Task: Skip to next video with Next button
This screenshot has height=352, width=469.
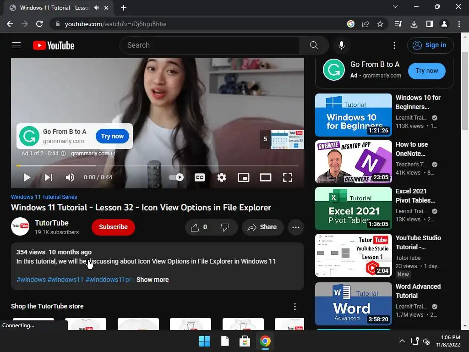Action: (x=49, y=177)
